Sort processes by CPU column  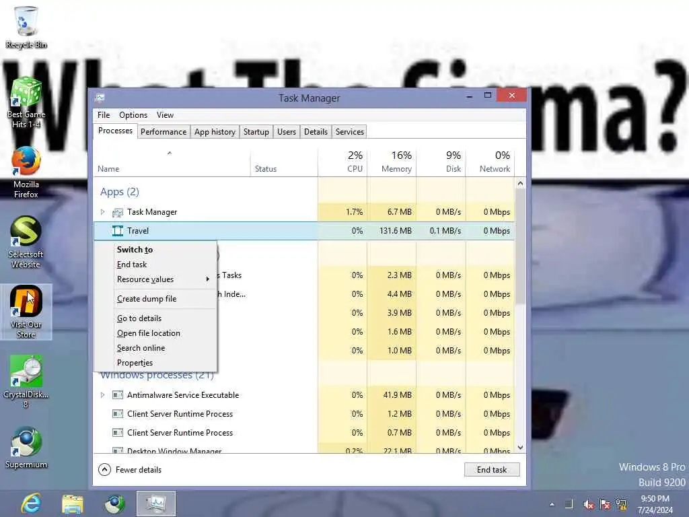[342, 163]
